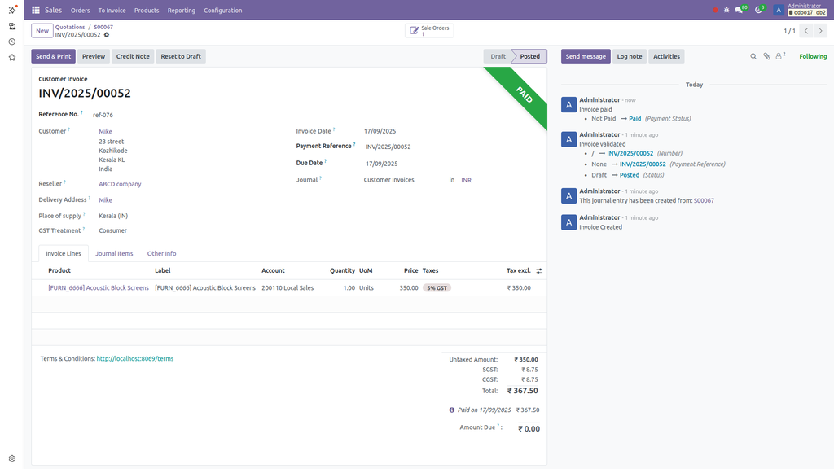Show followers using the person icon
The height and width of the screenshot is (469, 834).
tap(779, 55)
